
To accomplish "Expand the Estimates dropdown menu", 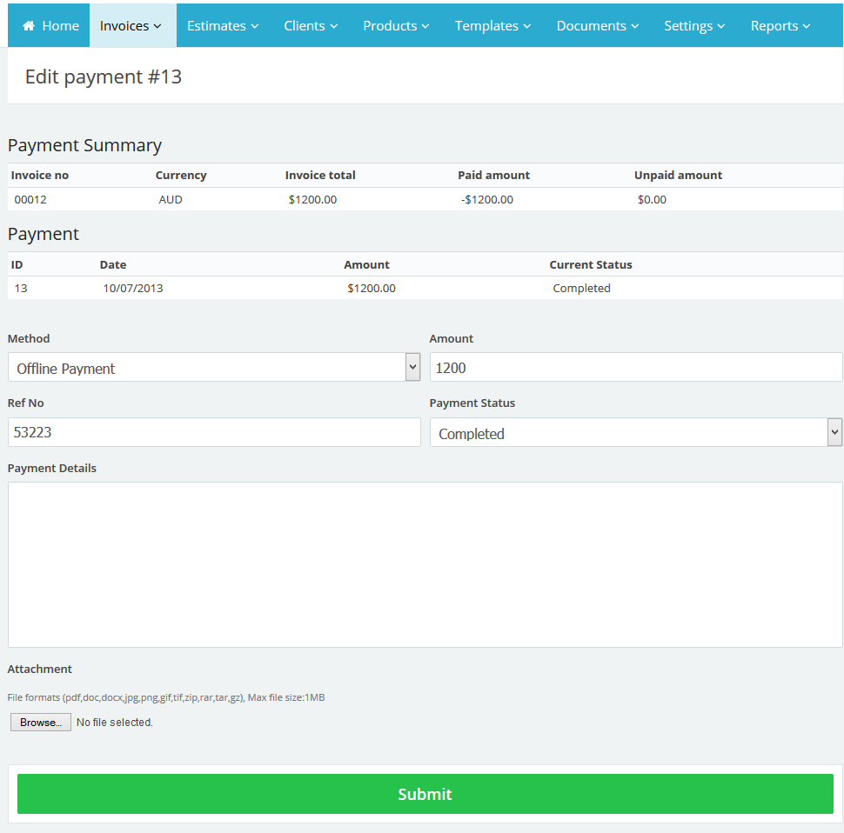I will pyautogui.click(x=223, y=26).
